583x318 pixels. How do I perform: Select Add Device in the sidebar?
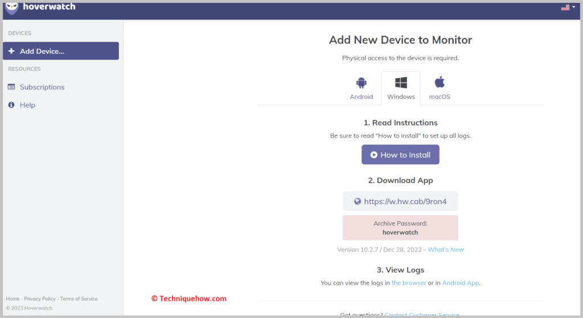(61, 51)
